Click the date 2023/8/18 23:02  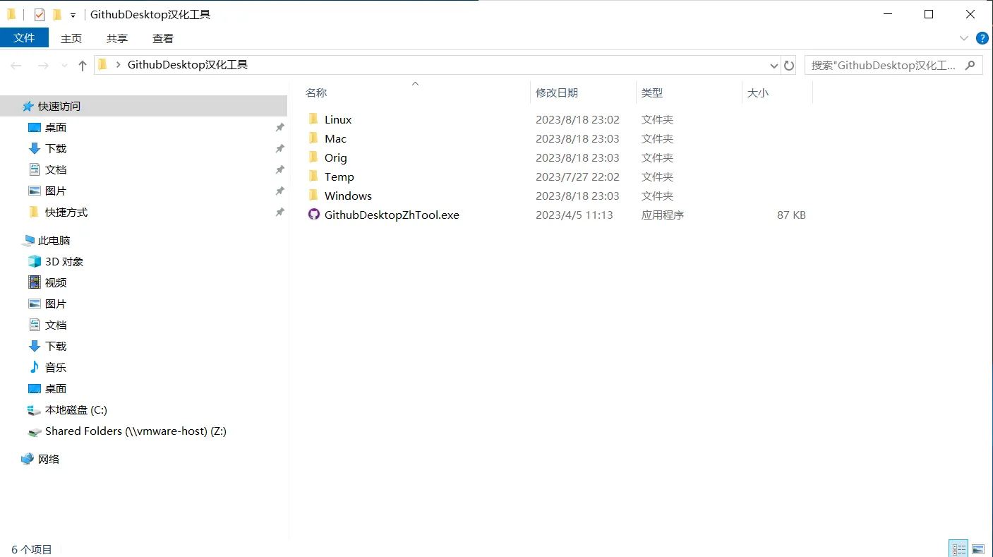coord(577,119)
